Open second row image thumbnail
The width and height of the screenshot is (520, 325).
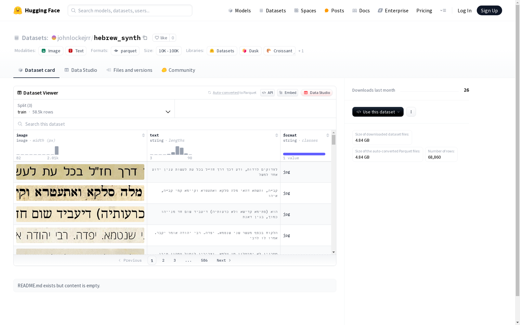coord(80,193)
